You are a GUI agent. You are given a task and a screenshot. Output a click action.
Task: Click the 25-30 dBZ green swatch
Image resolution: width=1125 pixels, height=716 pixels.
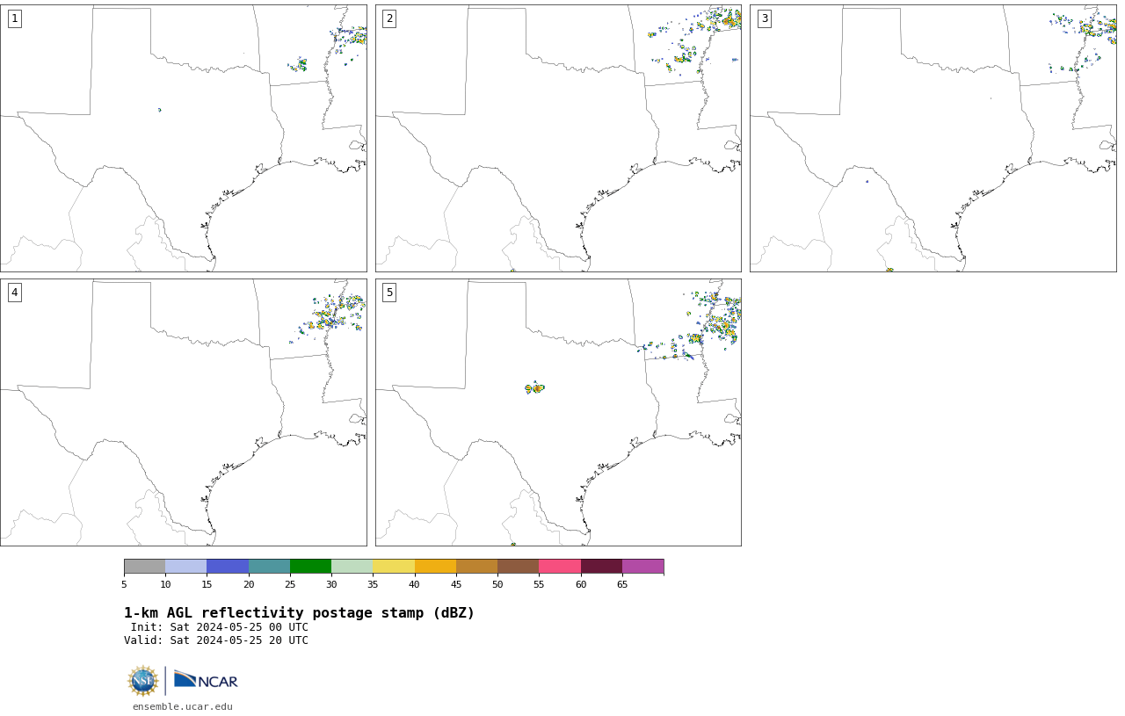point(310,566)
